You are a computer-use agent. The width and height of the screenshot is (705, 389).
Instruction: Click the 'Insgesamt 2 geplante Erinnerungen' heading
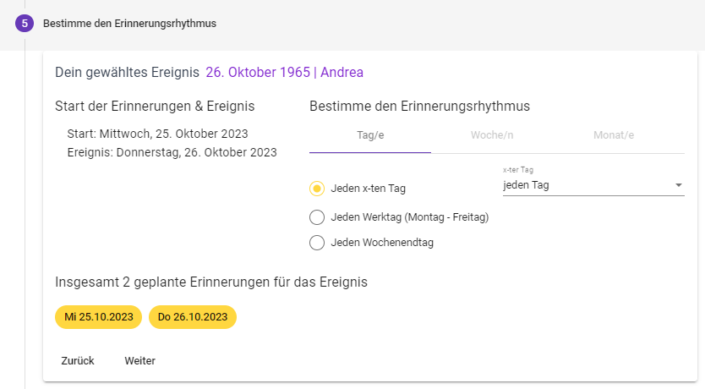pos(211,282)
